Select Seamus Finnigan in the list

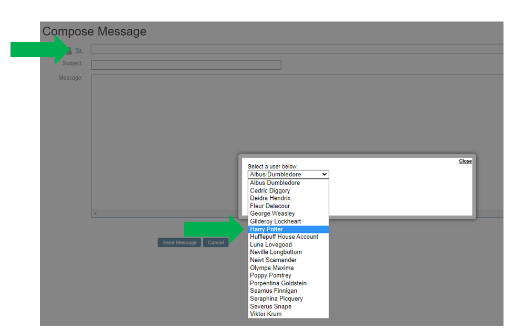(x=288, y=291)
